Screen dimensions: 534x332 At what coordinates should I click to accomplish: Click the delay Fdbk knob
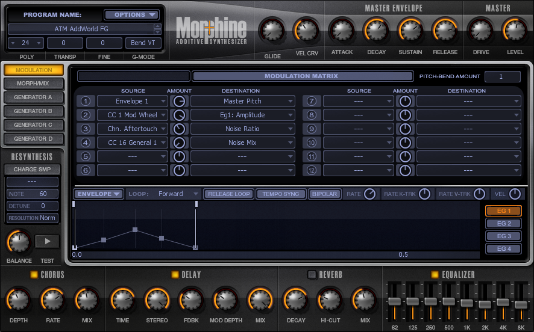pos(191,300)
